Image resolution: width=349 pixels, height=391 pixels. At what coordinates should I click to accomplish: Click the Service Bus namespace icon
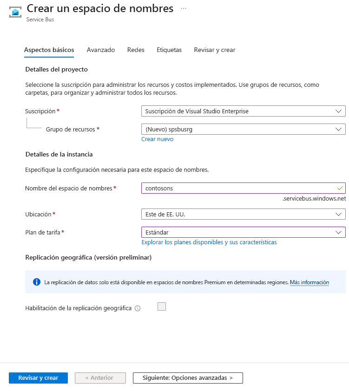click(x=15, y=12)
